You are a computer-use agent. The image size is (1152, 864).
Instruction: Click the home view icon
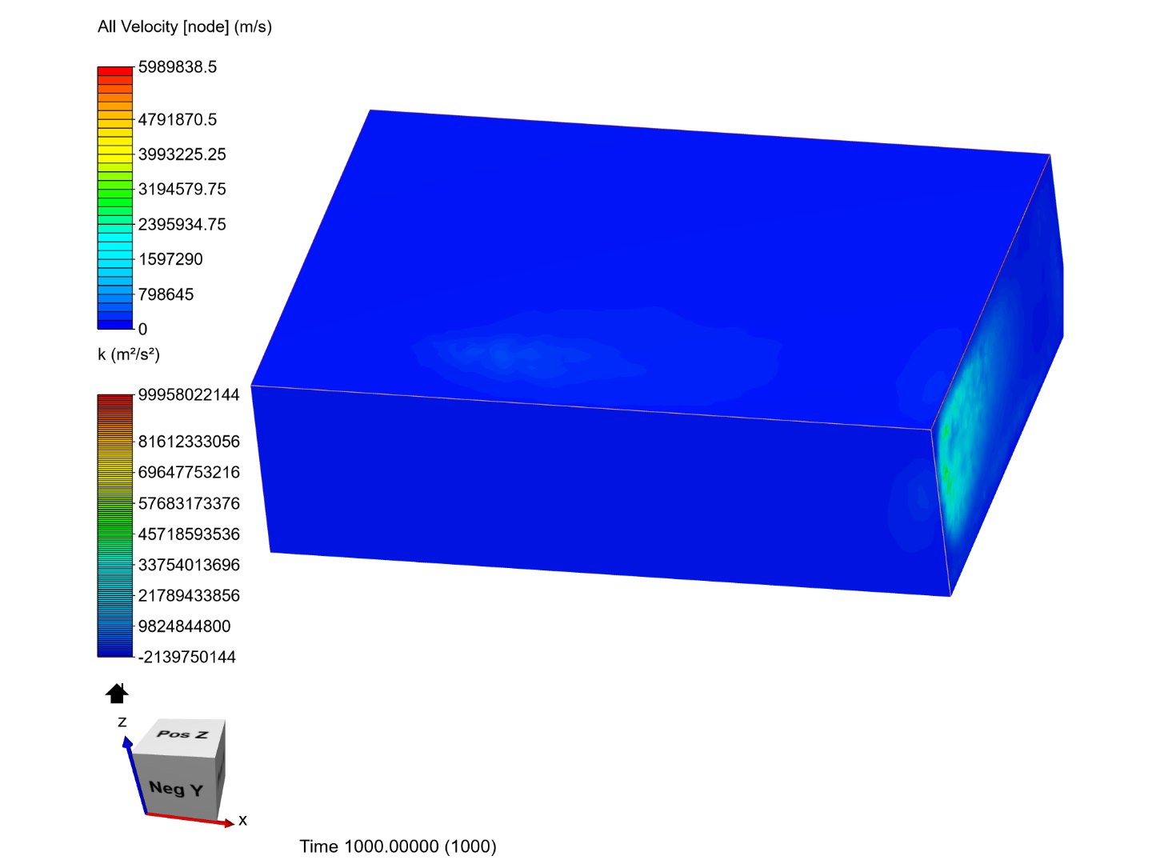pos(117,694)
